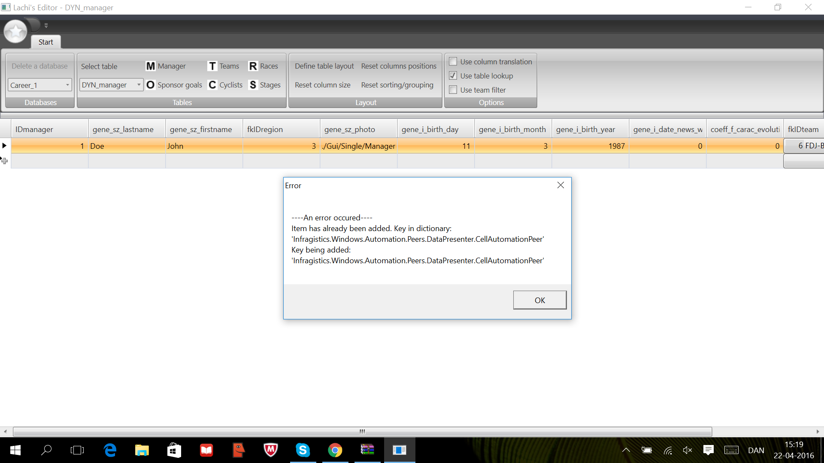Screen dimensions: 824x463
Task: Enable Use column translation checkbox
Action: point(453,62)
